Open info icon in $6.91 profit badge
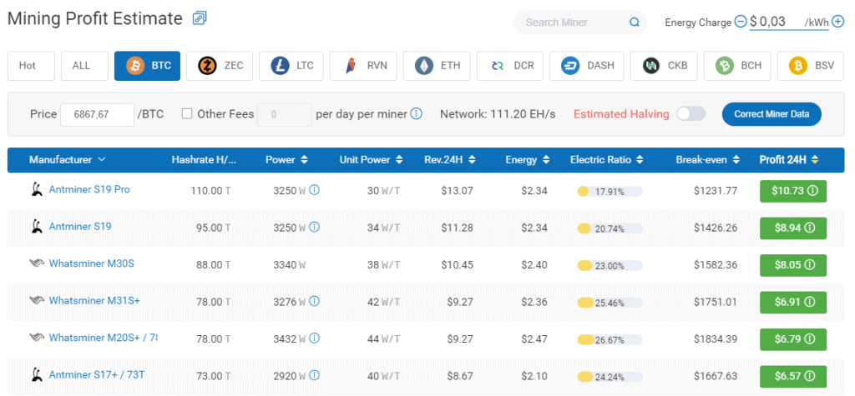The width and height of the screenshot is (855, 396). tap(810, 302)
